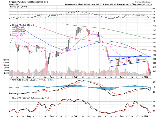
Task: Click the 12500 volume axis label
Action: tap(6, 62)
